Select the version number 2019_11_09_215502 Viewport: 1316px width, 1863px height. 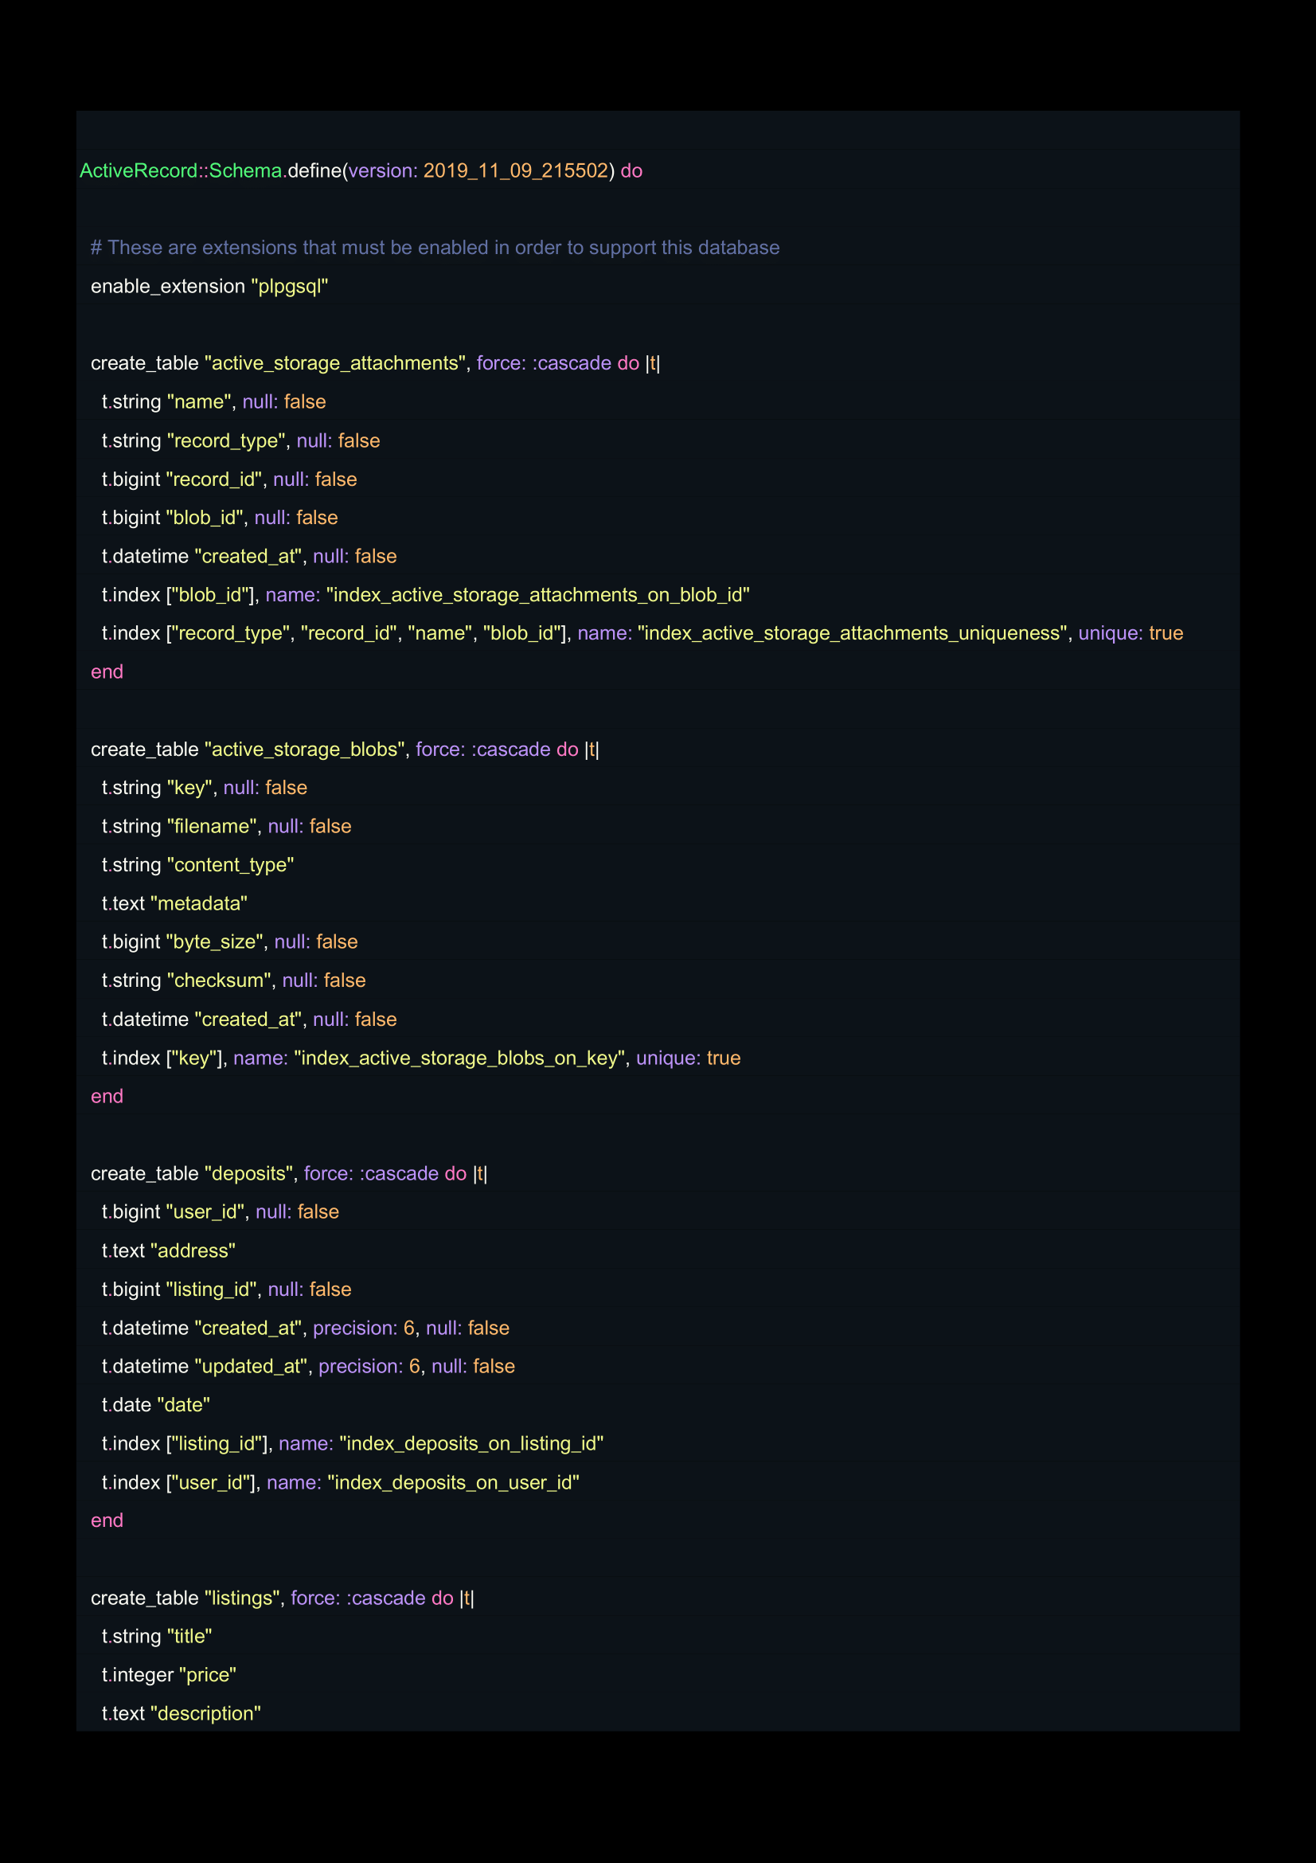tap(516, 170)
